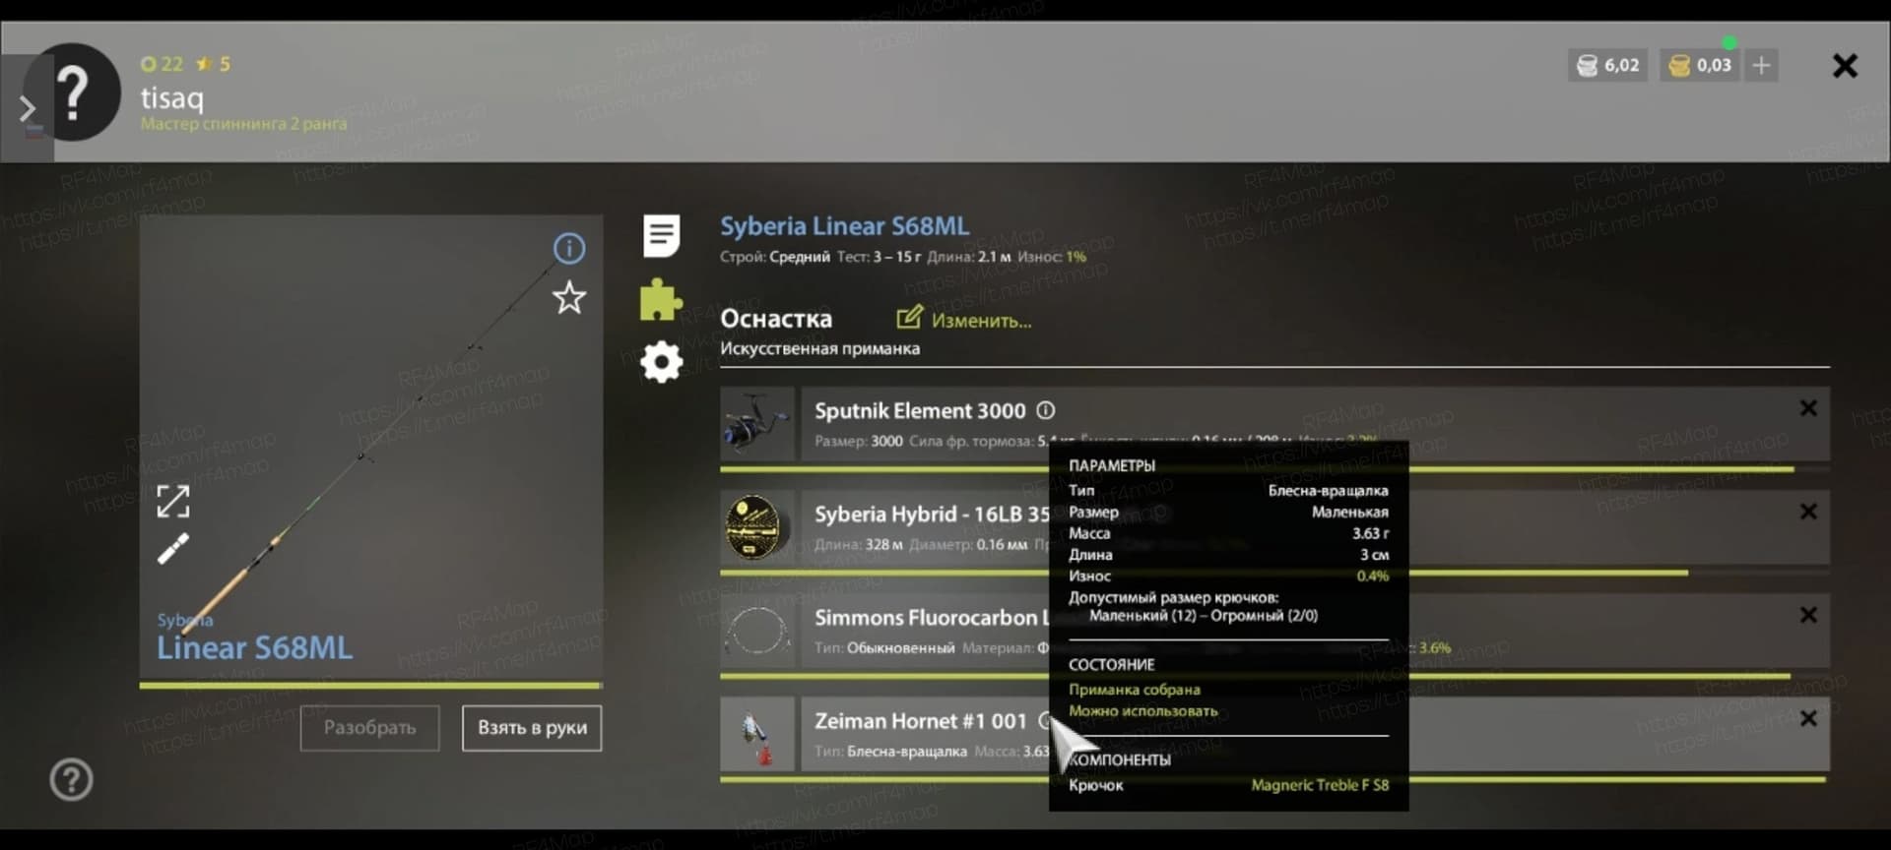Open the puzzle piece components tab
This screenshot has height=850, width=1891.
pos(661,299)
